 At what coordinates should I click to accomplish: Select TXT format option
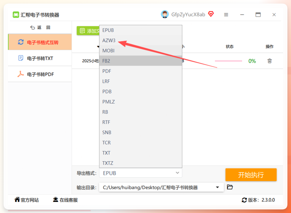[x=141, y=153]
